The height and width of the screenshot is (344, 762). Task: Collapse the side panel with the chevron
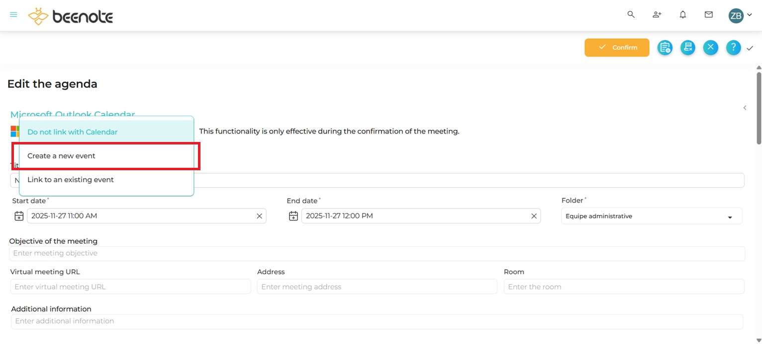[x=745, y=108]
